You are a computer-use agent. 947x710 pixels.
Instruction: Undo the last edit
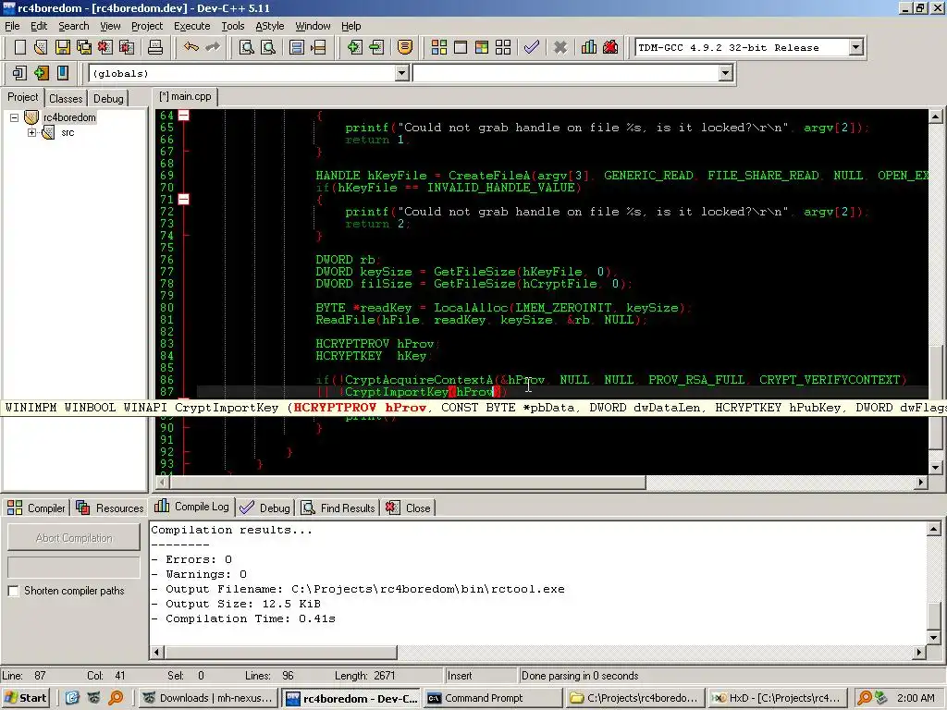(x=191, y=47)
